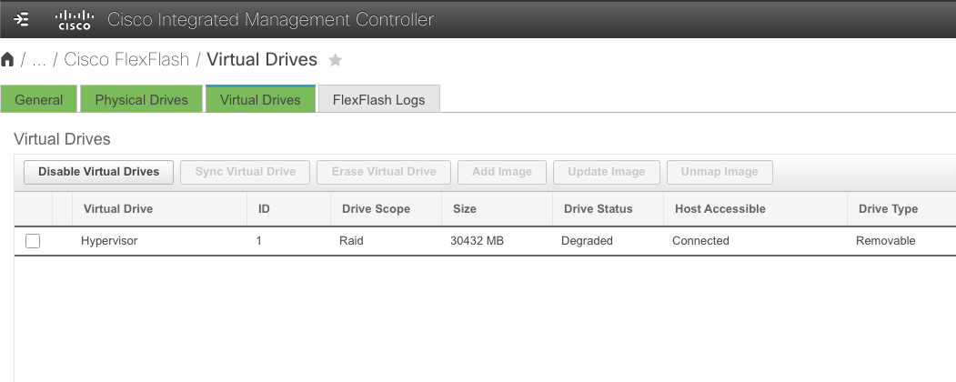Click the Unmap Image button
Screen dimensions: 956x382
pos(720,172)
